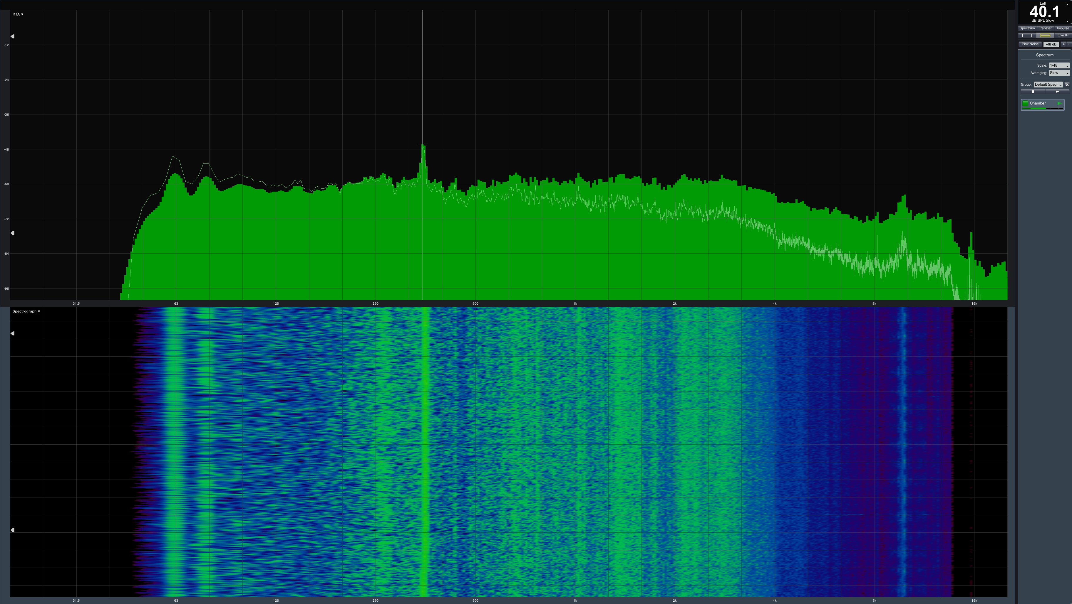
Task: Select the two-pane split view icon
Action: coord(1045,35)
